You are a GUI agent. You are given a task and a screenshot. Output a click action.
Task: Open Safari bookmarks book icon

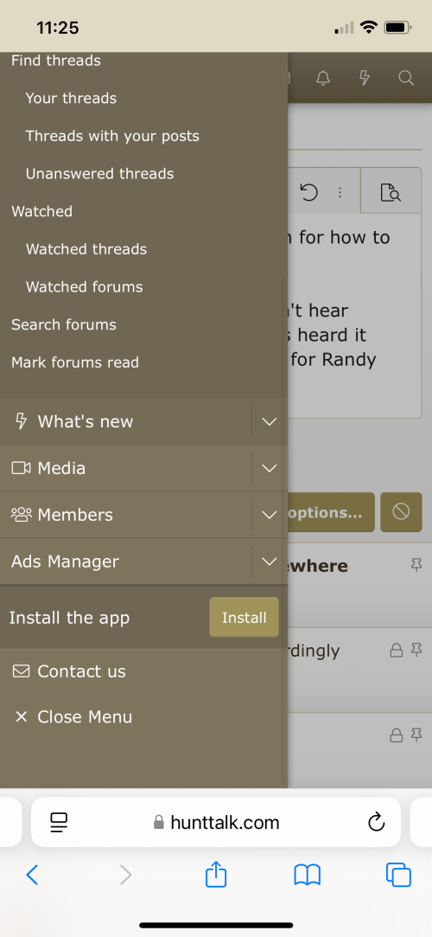(308, 876)
